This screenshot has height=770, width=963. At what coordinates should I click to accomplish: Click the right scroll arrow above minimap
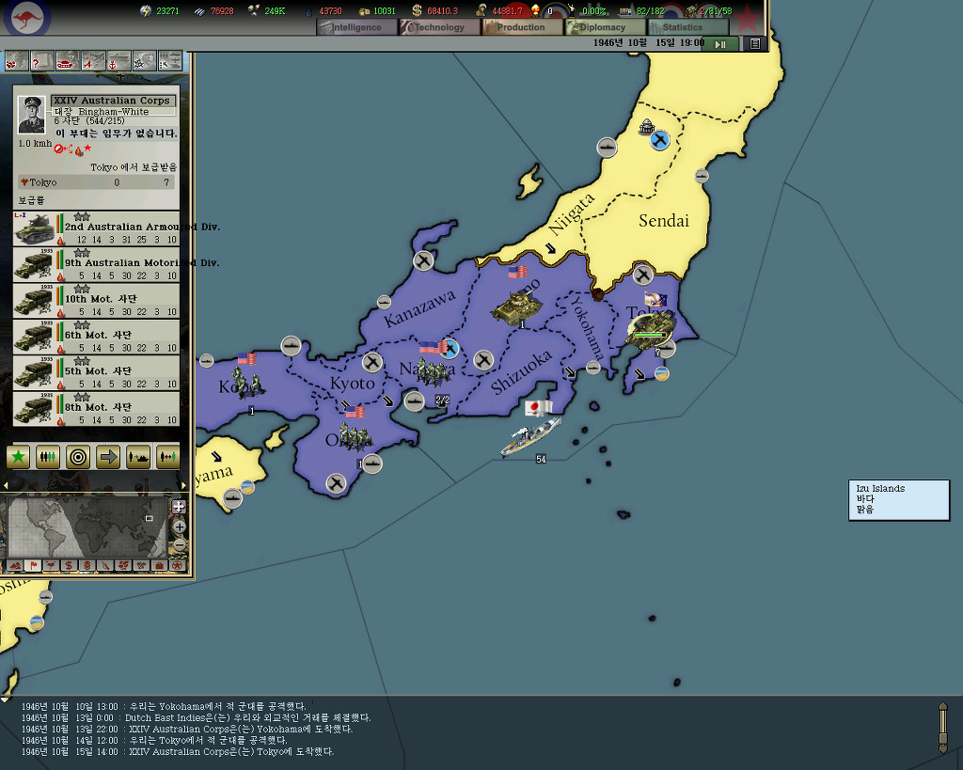(183, 485)
